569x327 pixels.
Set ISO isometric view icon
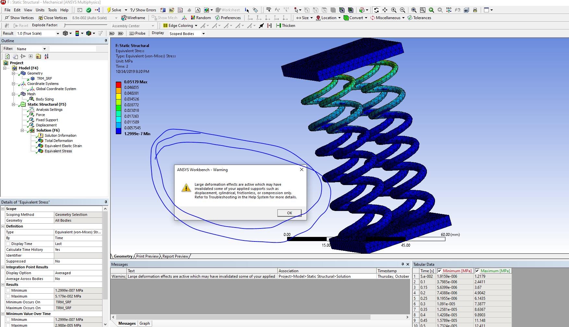(449, 10)
